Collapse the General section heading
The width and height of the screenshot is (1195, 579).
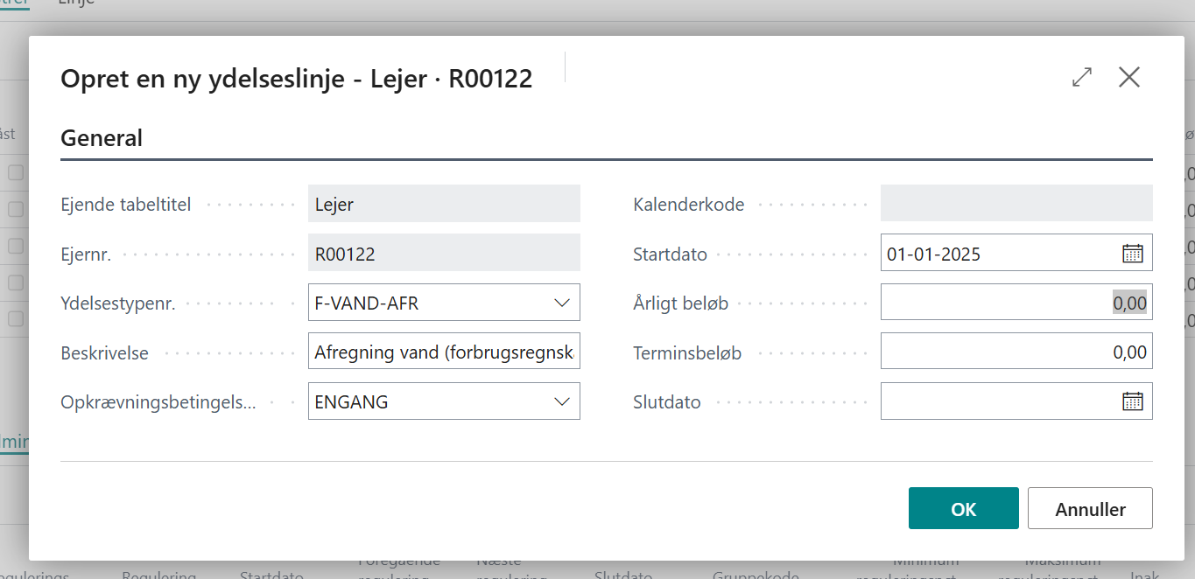[102, 138]
